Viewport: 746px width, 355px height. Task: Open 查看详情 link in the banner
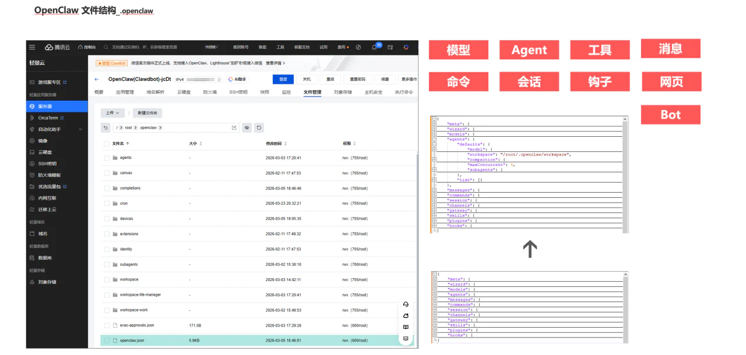276,63
